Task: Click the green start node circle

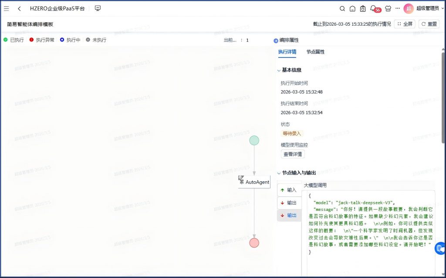Action: [254, 140]
